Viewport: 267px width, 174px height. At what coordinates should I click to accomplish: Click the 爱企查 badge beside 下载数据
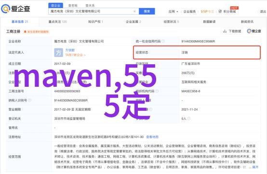point(254,31)
